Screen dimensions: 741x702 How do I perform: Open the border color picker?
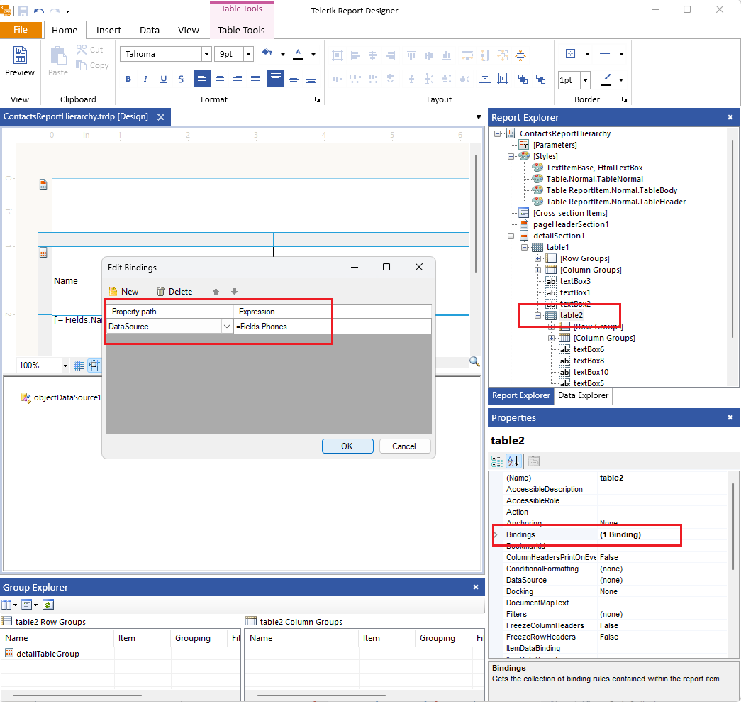coord(621,80)
